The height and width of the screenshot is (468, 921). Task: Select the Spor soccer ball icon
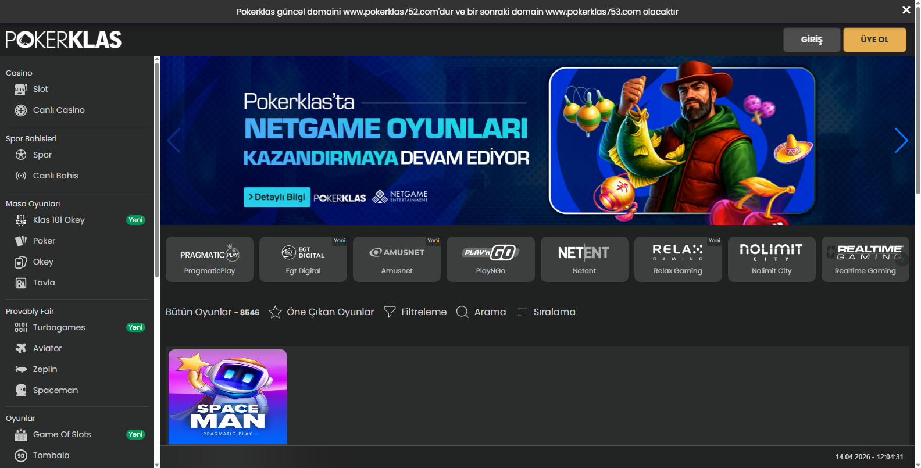(x=21, y=155)
